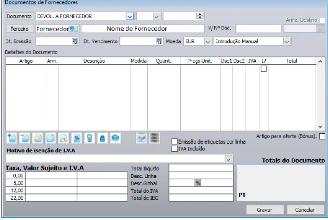
Task: Check Artigo para oferta (Bónus) box
Action: pyautogui.click(x=322, y=137)
